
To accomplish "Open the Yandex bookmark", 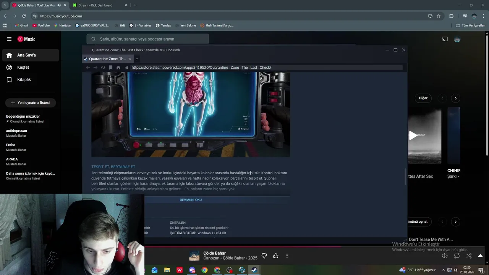I will (x=163, y=26).
